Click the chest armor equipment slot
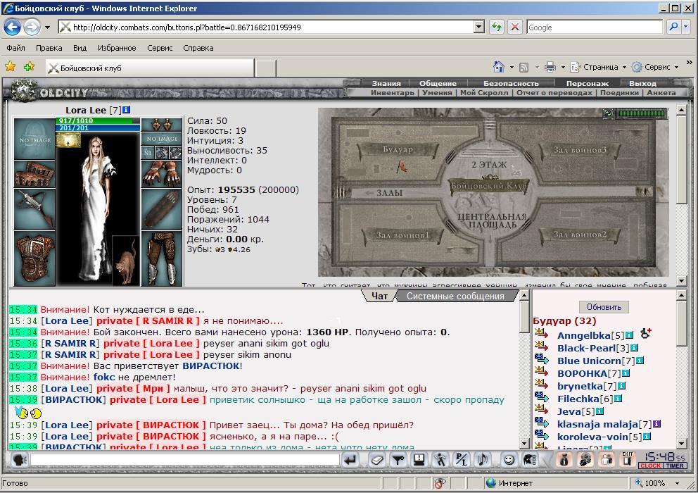This screenshot has height=493, width=698. pyautogui.click(x=34, y=258)
